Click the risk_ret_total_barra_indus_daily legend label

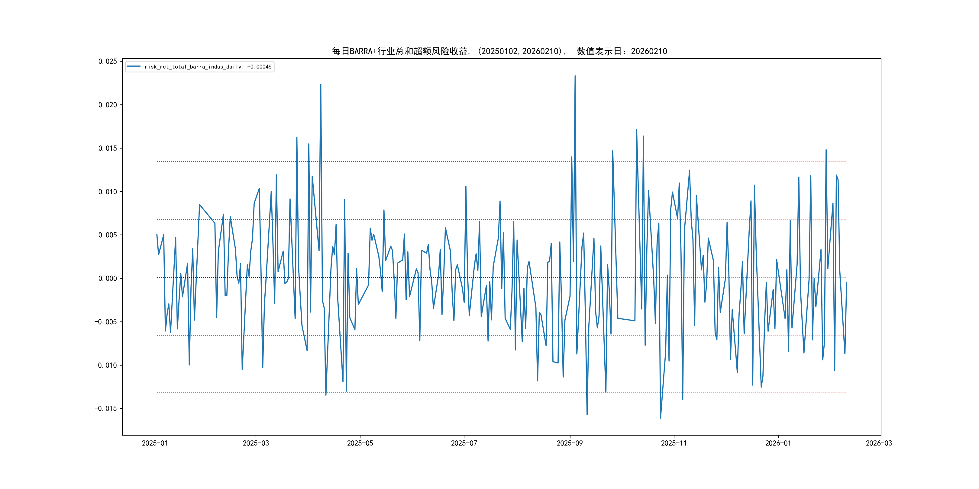click(208, 67)
